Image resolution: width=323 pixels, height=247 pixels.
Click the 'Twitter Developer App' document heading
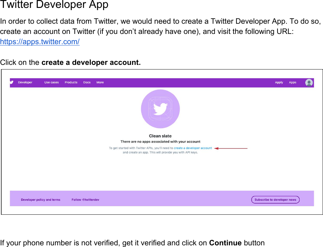[x=54, y=4]
